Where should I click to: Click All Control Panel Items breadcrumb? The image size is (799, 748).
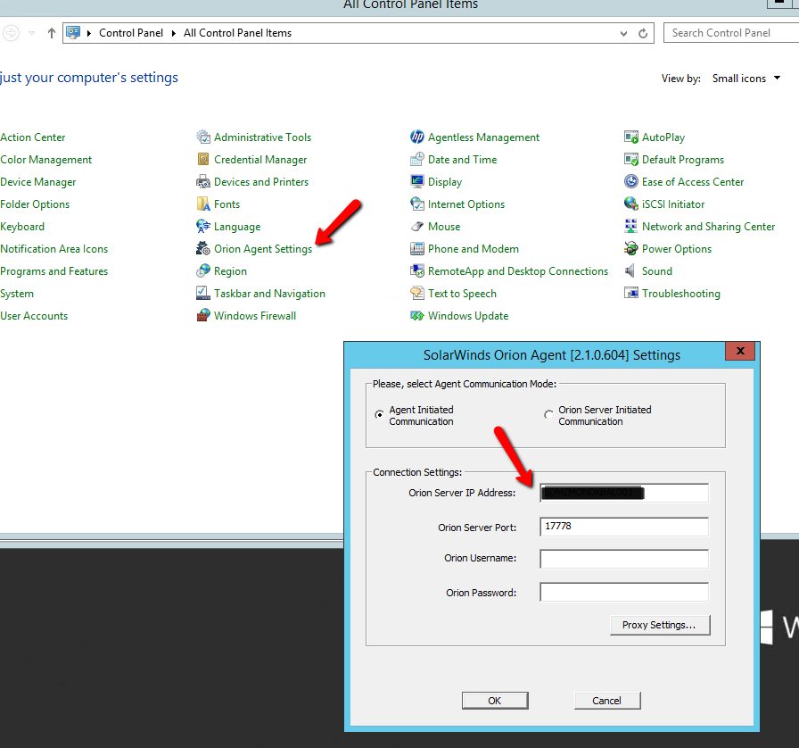pyautogui.click(x=237, y=33)
